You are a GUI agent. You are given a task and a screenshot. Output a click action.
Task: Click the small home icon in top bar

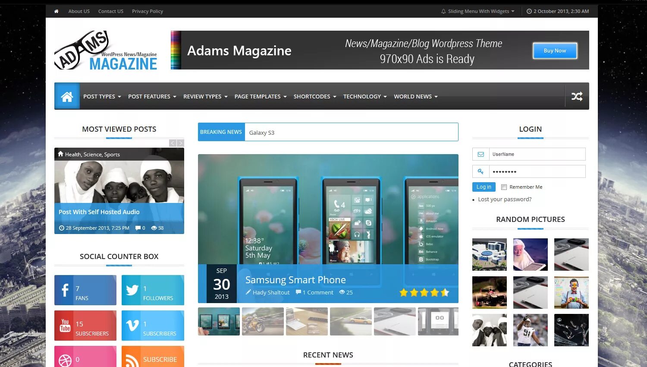coord(56,11)
